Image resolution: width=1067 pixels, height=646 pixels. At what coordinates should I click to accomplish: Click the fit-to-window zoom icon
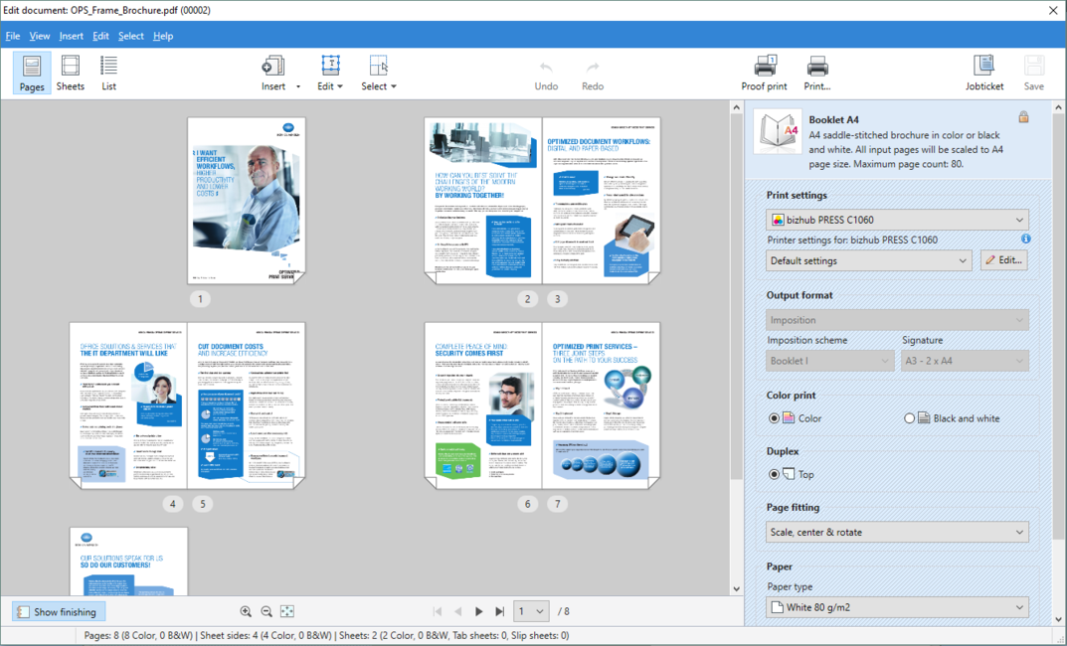[x=287, y=611]
